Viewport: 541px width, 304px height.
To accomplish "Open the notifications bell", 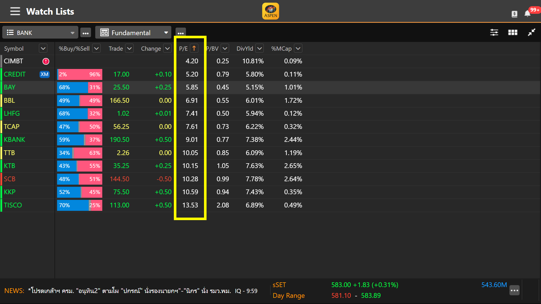I will click(527, 14).
